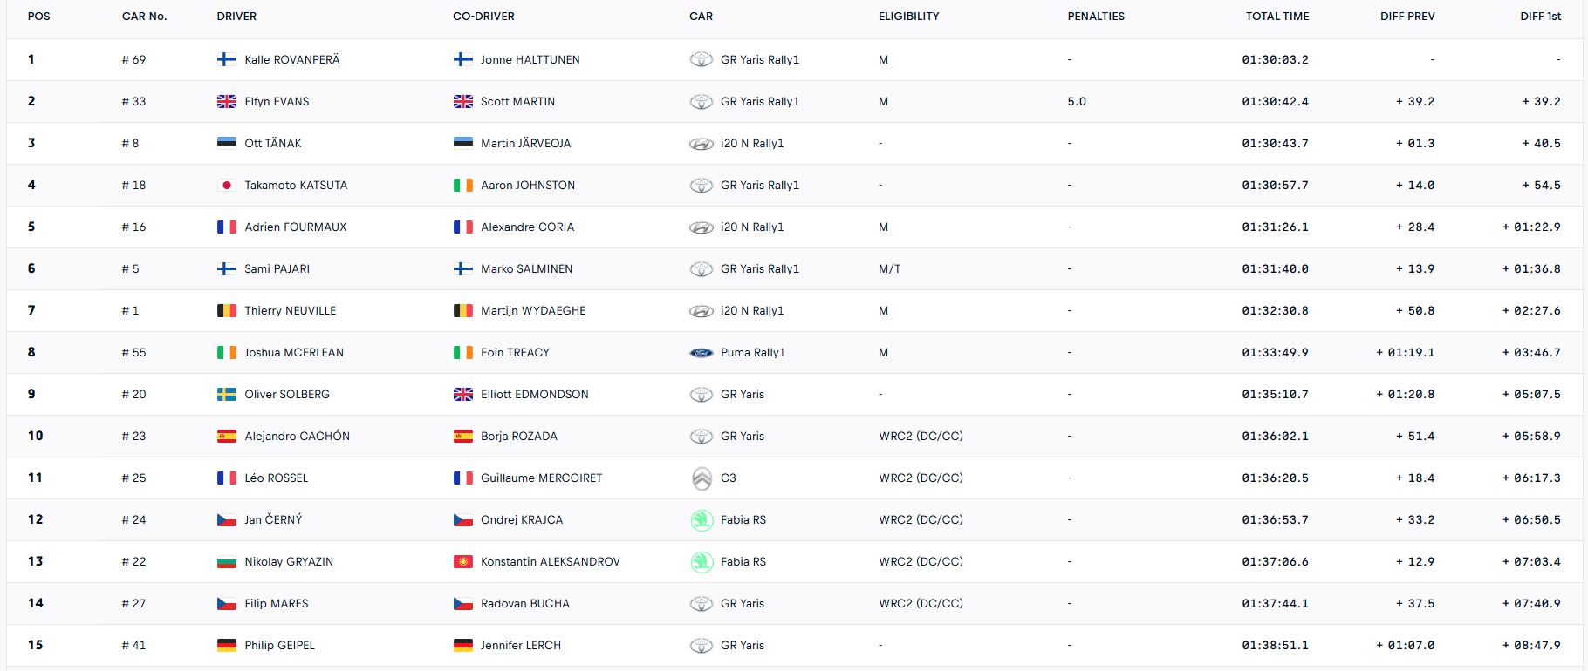
Task: Click the Toyota logo in Elfyn Evans' row
Action: [x=702, y=102]
